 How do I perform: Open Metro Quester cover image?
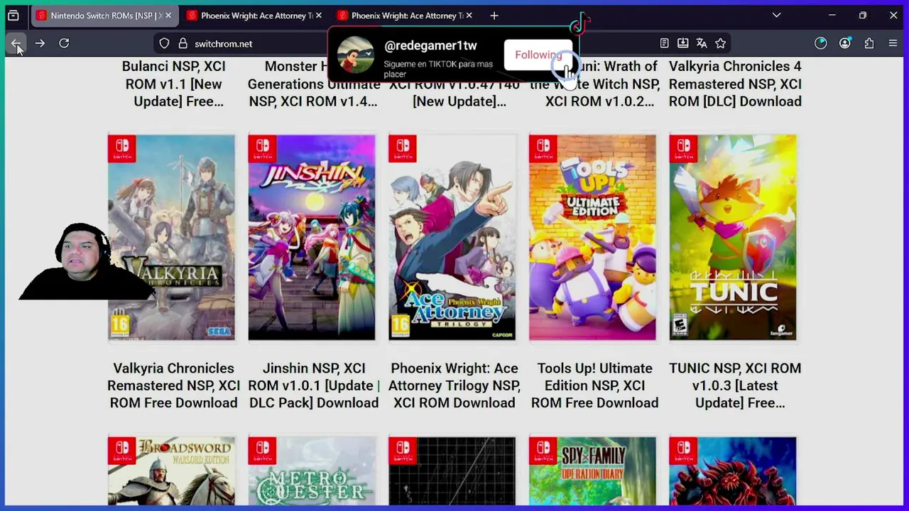312,471
